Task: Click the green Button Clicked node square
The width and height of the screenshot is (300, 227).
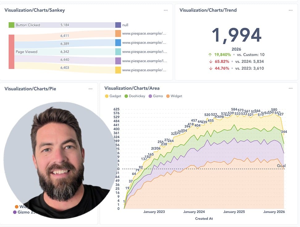Action: [x=11, y=25]
